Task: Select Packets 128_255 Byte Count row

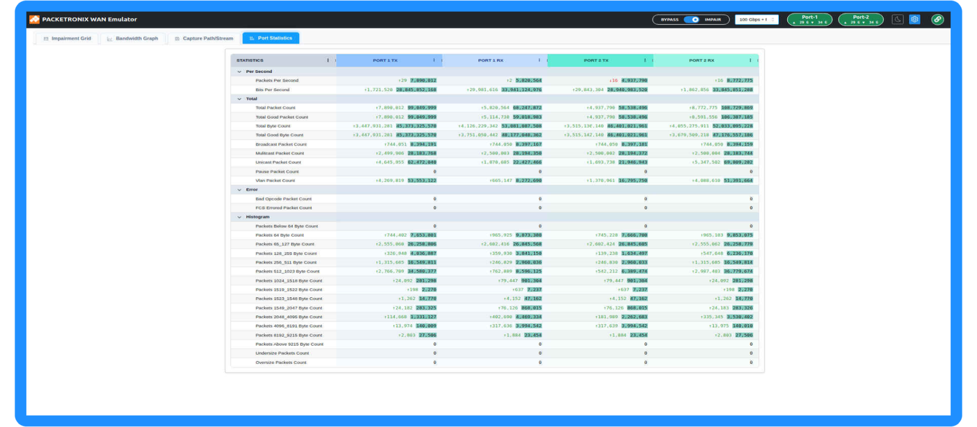Action: point(286,253)
